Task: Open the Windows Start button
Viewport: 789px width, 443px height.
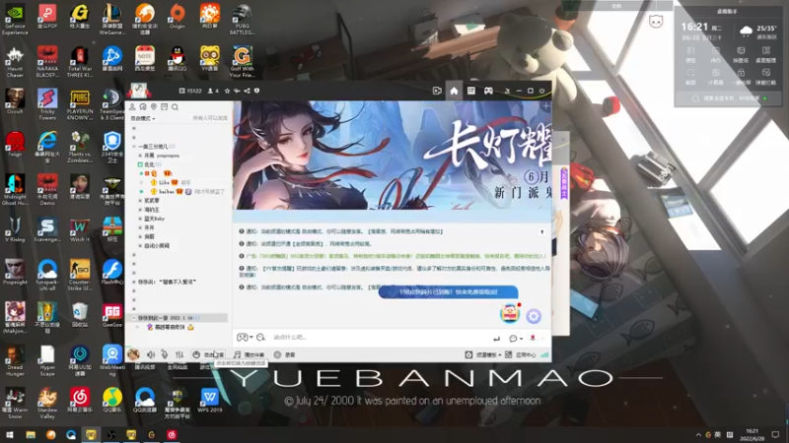Action: (x=10, y=434)
